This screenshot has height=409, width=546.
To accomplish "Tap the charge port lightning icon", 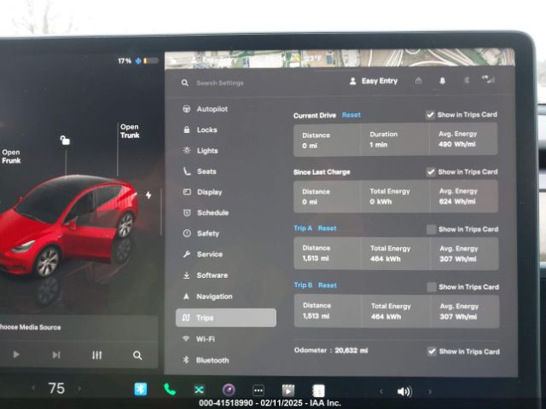I will [148, 195].
